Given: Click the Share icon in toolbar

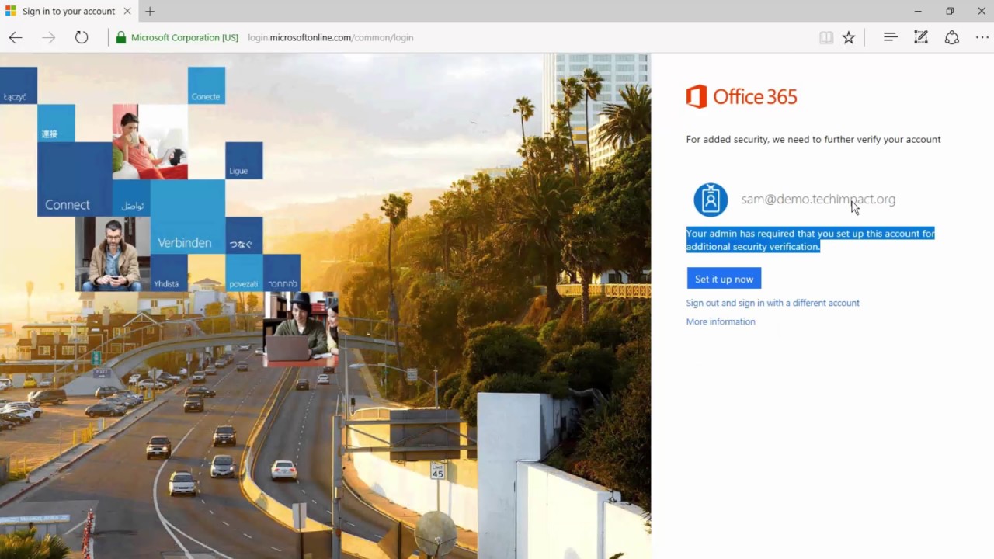Looking at the screenshot, I should [x=952, y=37].
